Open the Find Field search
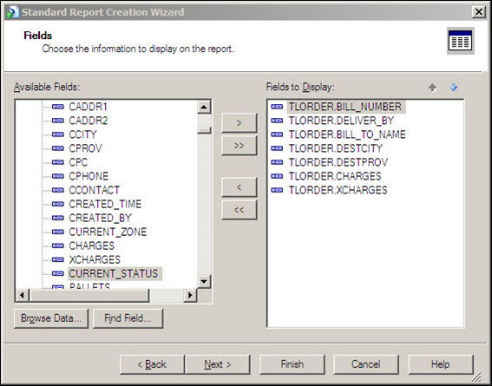This screenshot has width=492, height=386. [x=128, y=318]
